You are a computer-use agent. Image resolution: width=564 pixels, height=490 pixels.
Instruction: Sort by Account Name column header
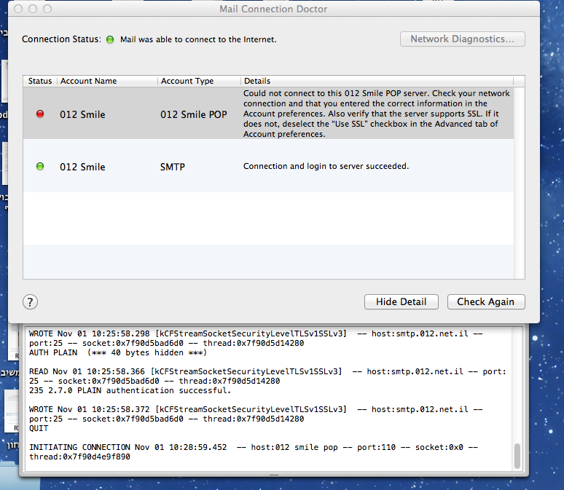pyautogui.click(x=107, y=81)
